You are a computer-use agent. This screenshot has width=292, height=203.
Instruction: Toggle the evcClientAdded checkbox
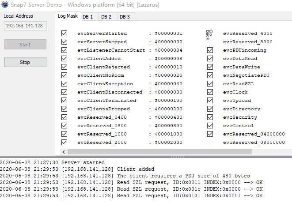pyautogui.click(x=64, y=58)
